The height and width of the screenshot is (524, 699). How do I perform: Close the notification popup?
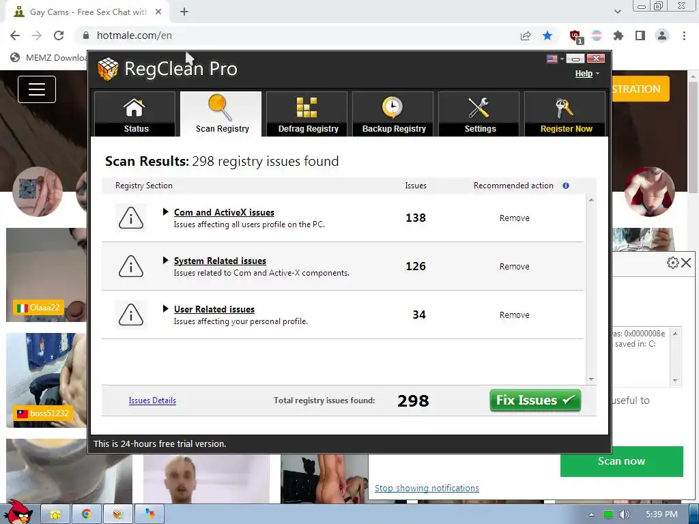[687, 263]
